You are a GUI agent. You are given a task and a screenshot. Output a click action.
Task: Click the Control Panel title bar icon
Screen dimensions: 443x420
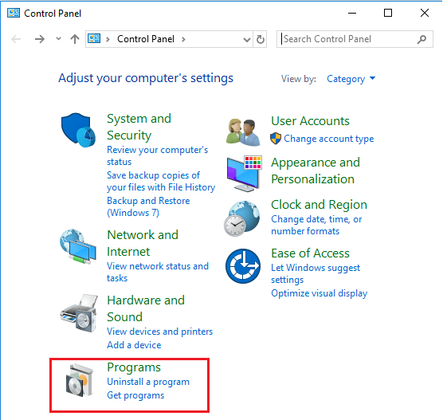(14, 13)
